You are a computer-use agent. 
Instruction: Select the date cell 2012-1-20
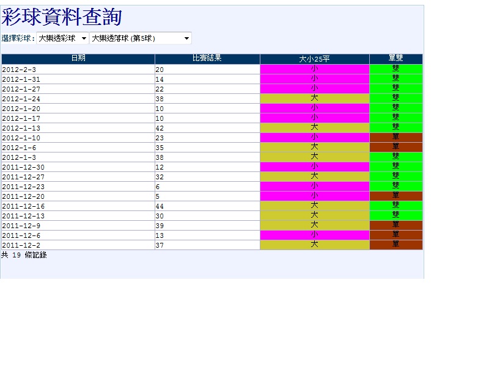point(78,109)
